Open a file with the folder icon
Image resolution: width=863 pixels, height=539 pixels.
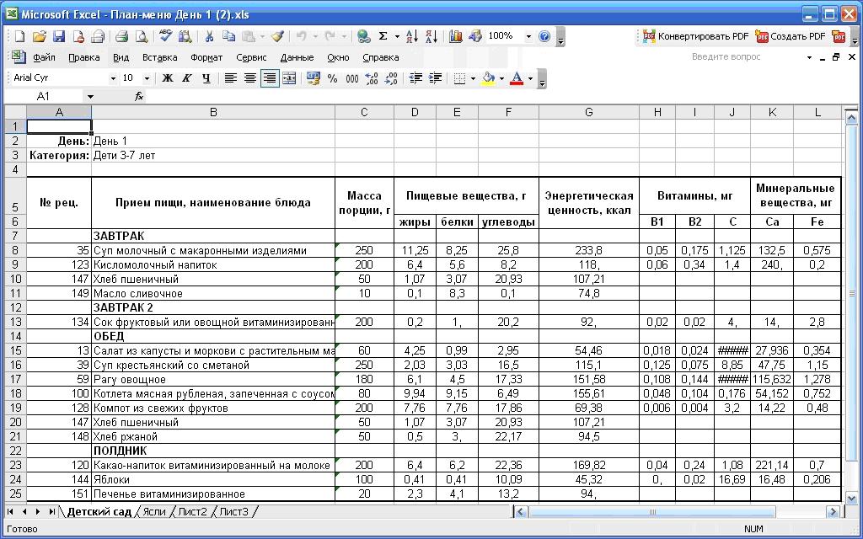(x=39, y=37)
